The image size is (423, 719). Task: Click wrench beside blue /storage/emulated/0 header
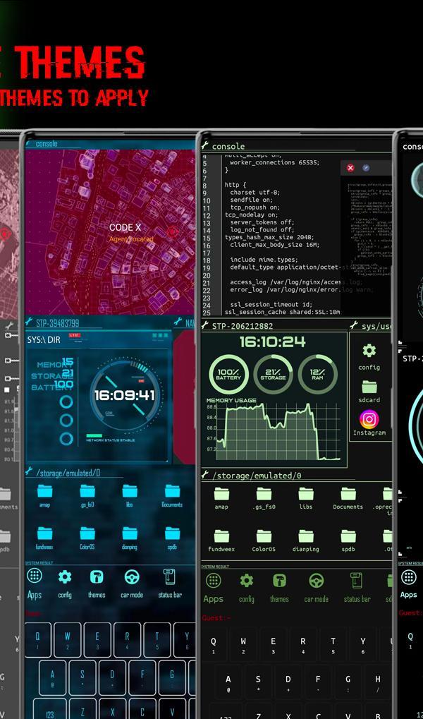point(30,471)
